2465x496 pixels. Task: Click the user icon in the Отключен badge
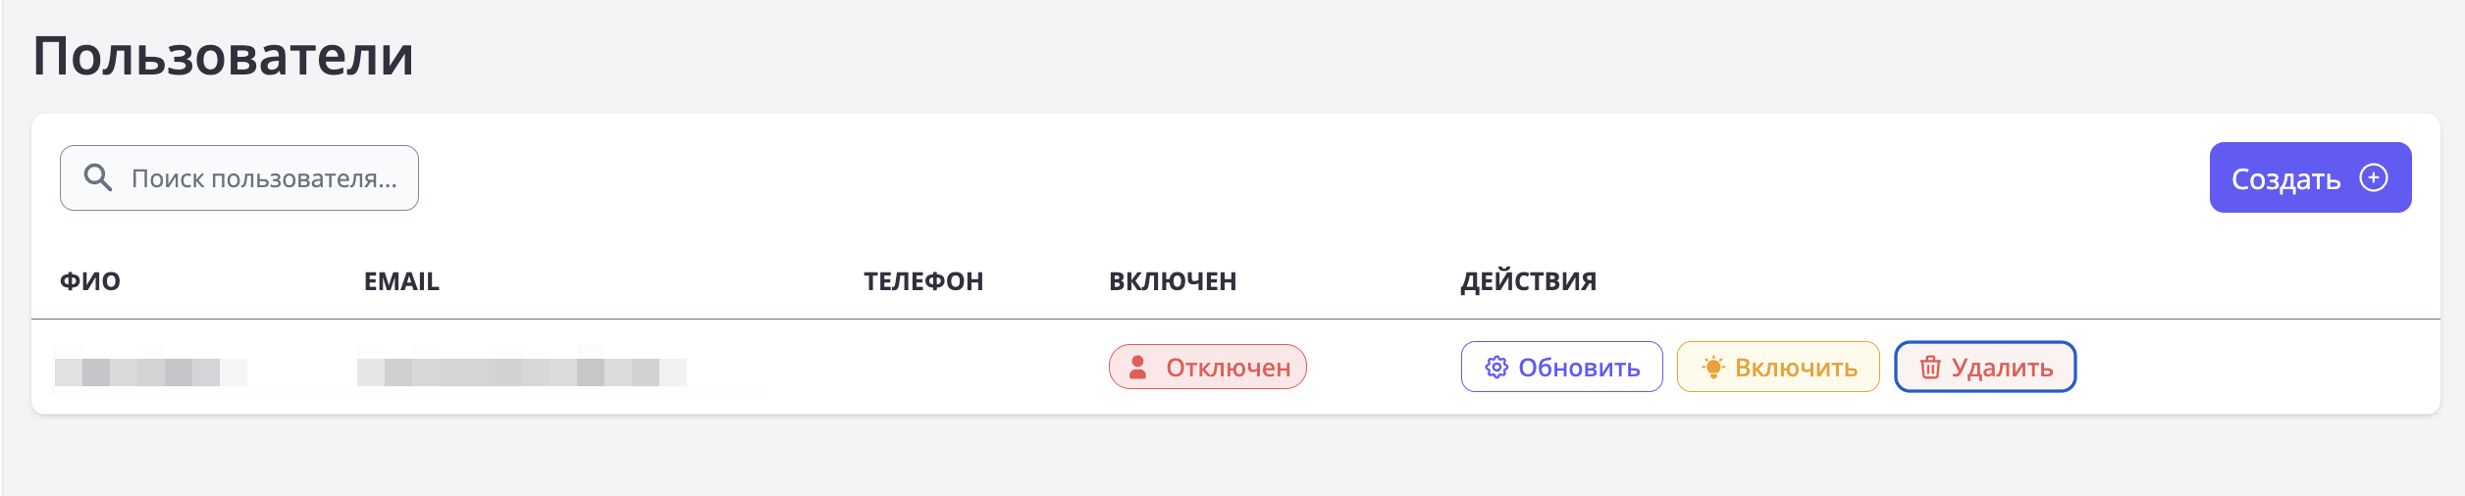1137,368
